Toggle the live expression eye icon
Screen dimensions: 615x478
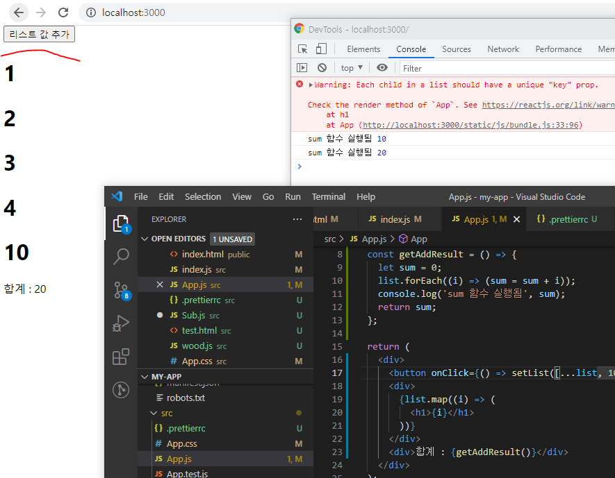click(x=382, y=68)
